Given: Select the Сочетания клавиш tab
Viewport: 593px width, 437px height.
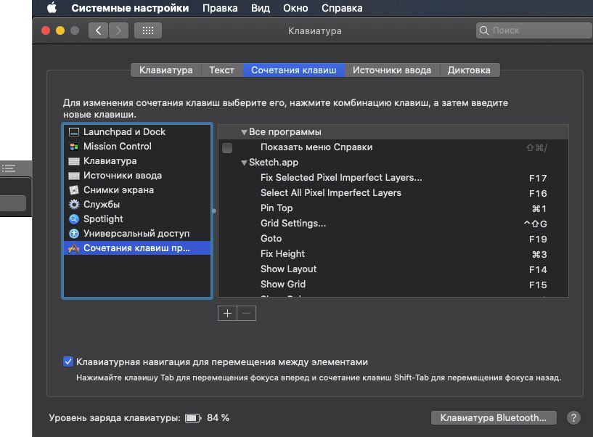Looking at the screenshot, I should coord(293,70).
